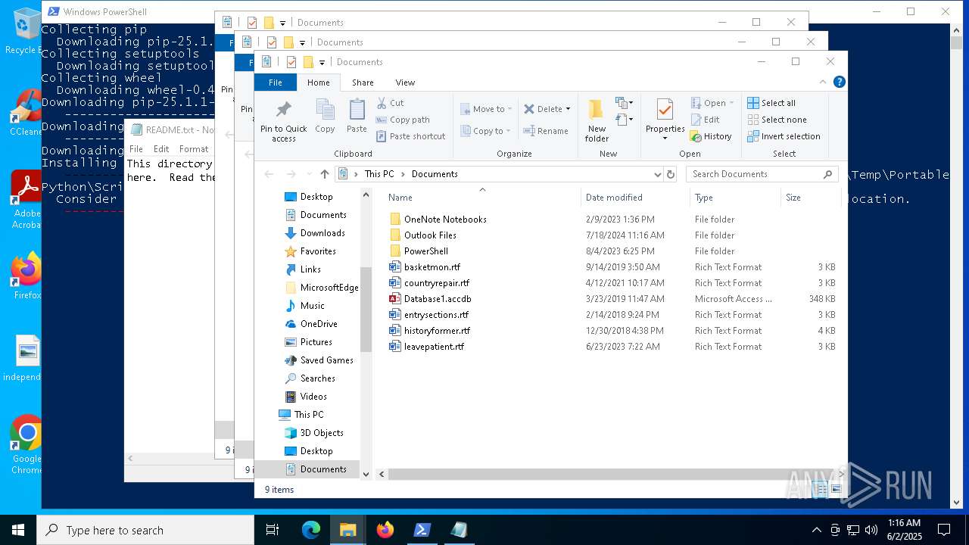
Task: Sort by Date modified column header
Action: [635, 197]
